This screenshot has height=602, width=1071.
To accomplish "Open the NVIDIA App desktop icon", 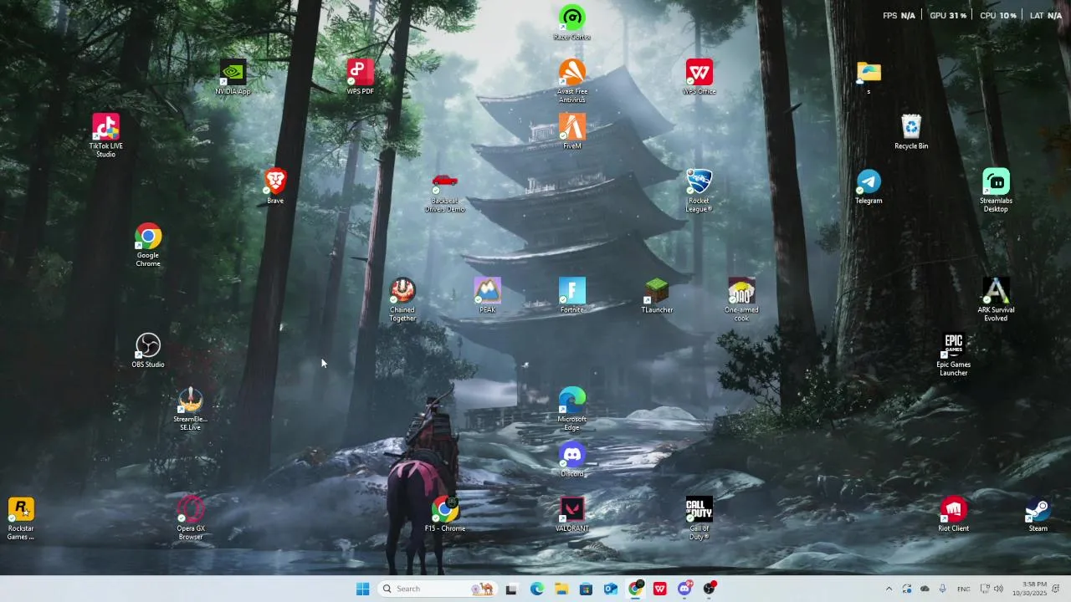I will click(x=233, y=77).
